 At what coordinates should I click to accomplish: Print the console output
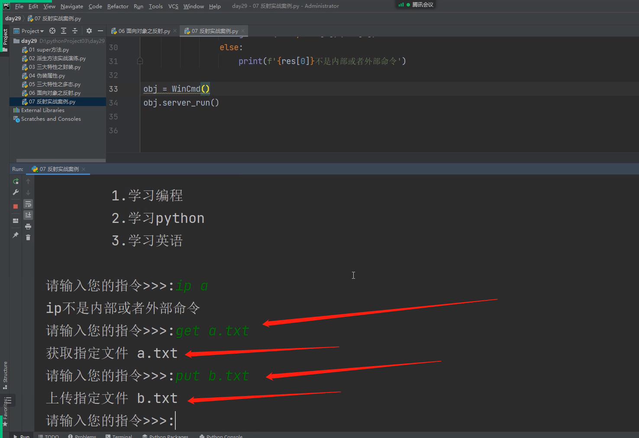click(28, 226)
